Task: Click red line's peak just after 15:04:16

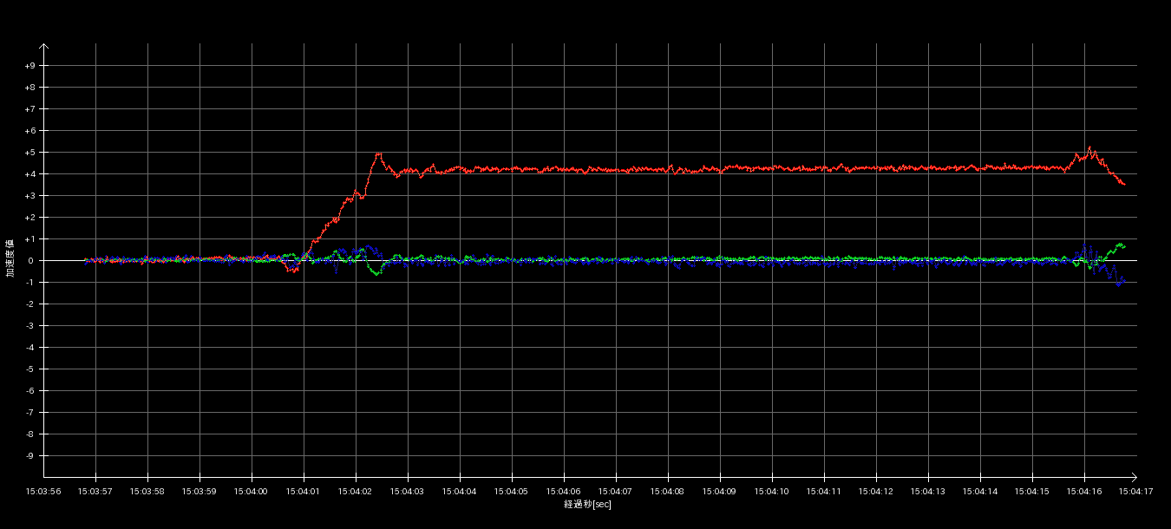Action: point(1089,147)
